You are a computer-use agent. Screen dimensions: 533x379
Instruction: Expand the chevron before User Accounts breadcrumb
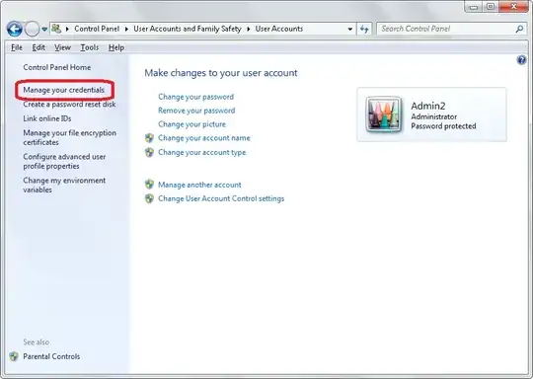coord(249,30)
